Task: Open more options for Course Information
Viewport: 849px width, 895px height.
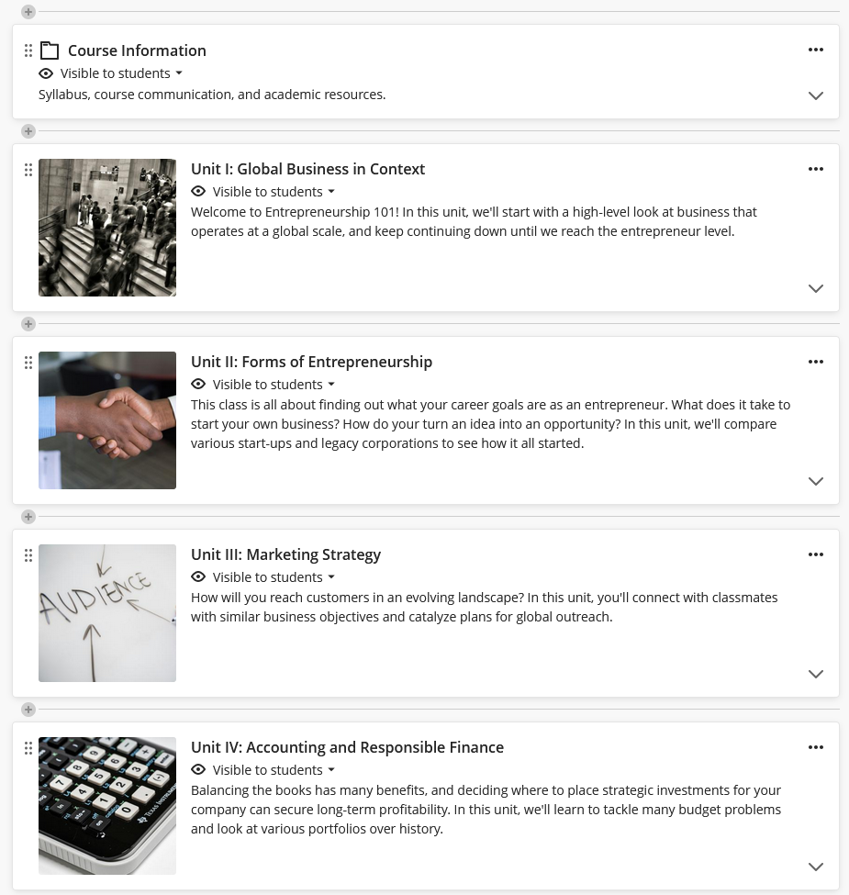Action: point(816,50)
